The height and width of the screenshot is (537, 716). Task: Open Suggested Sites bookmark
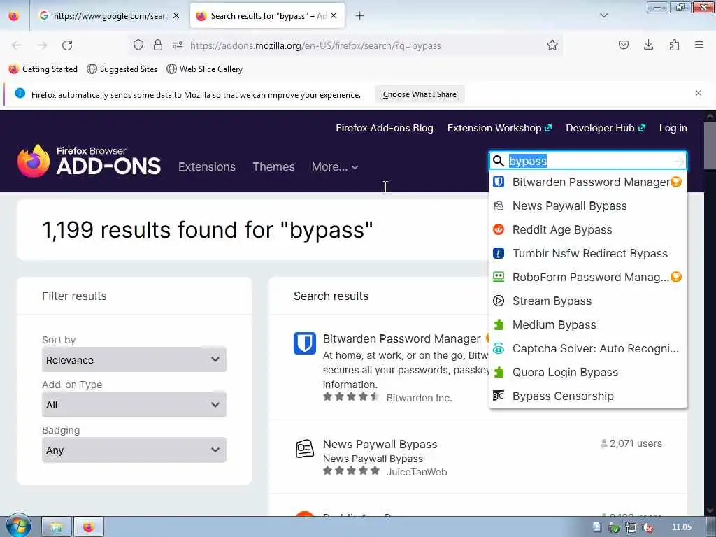point(122,69)
